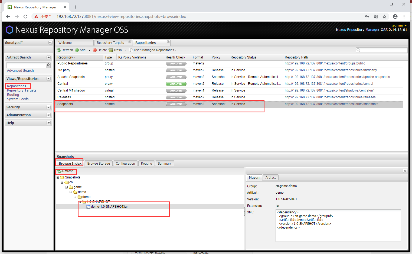The image size is (412, 254).
Task: Open the Chrome three-dot menu
Action: pyautogui.click(x=404, y=17)
